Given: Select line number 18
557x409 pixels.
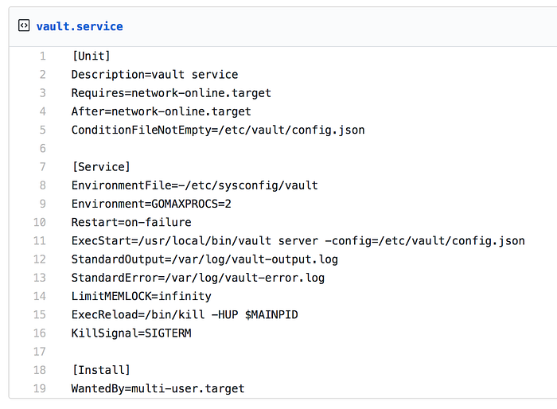Looking at the screenshot, I should pyautogui.click(x=40, y=370).
